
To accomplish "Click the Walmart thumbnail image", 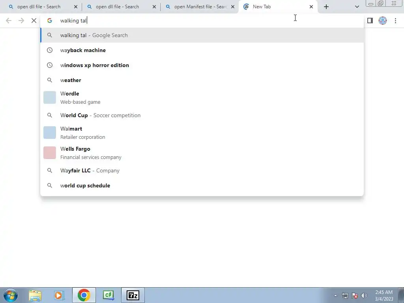I will [50, 133].
